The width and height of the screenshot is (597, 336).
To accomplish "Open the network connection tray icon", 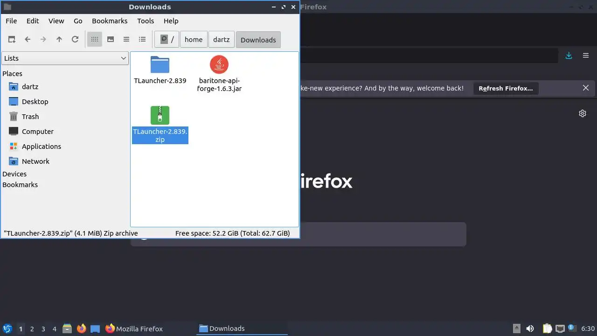I will pyautogui.click(x=560, y=329).
